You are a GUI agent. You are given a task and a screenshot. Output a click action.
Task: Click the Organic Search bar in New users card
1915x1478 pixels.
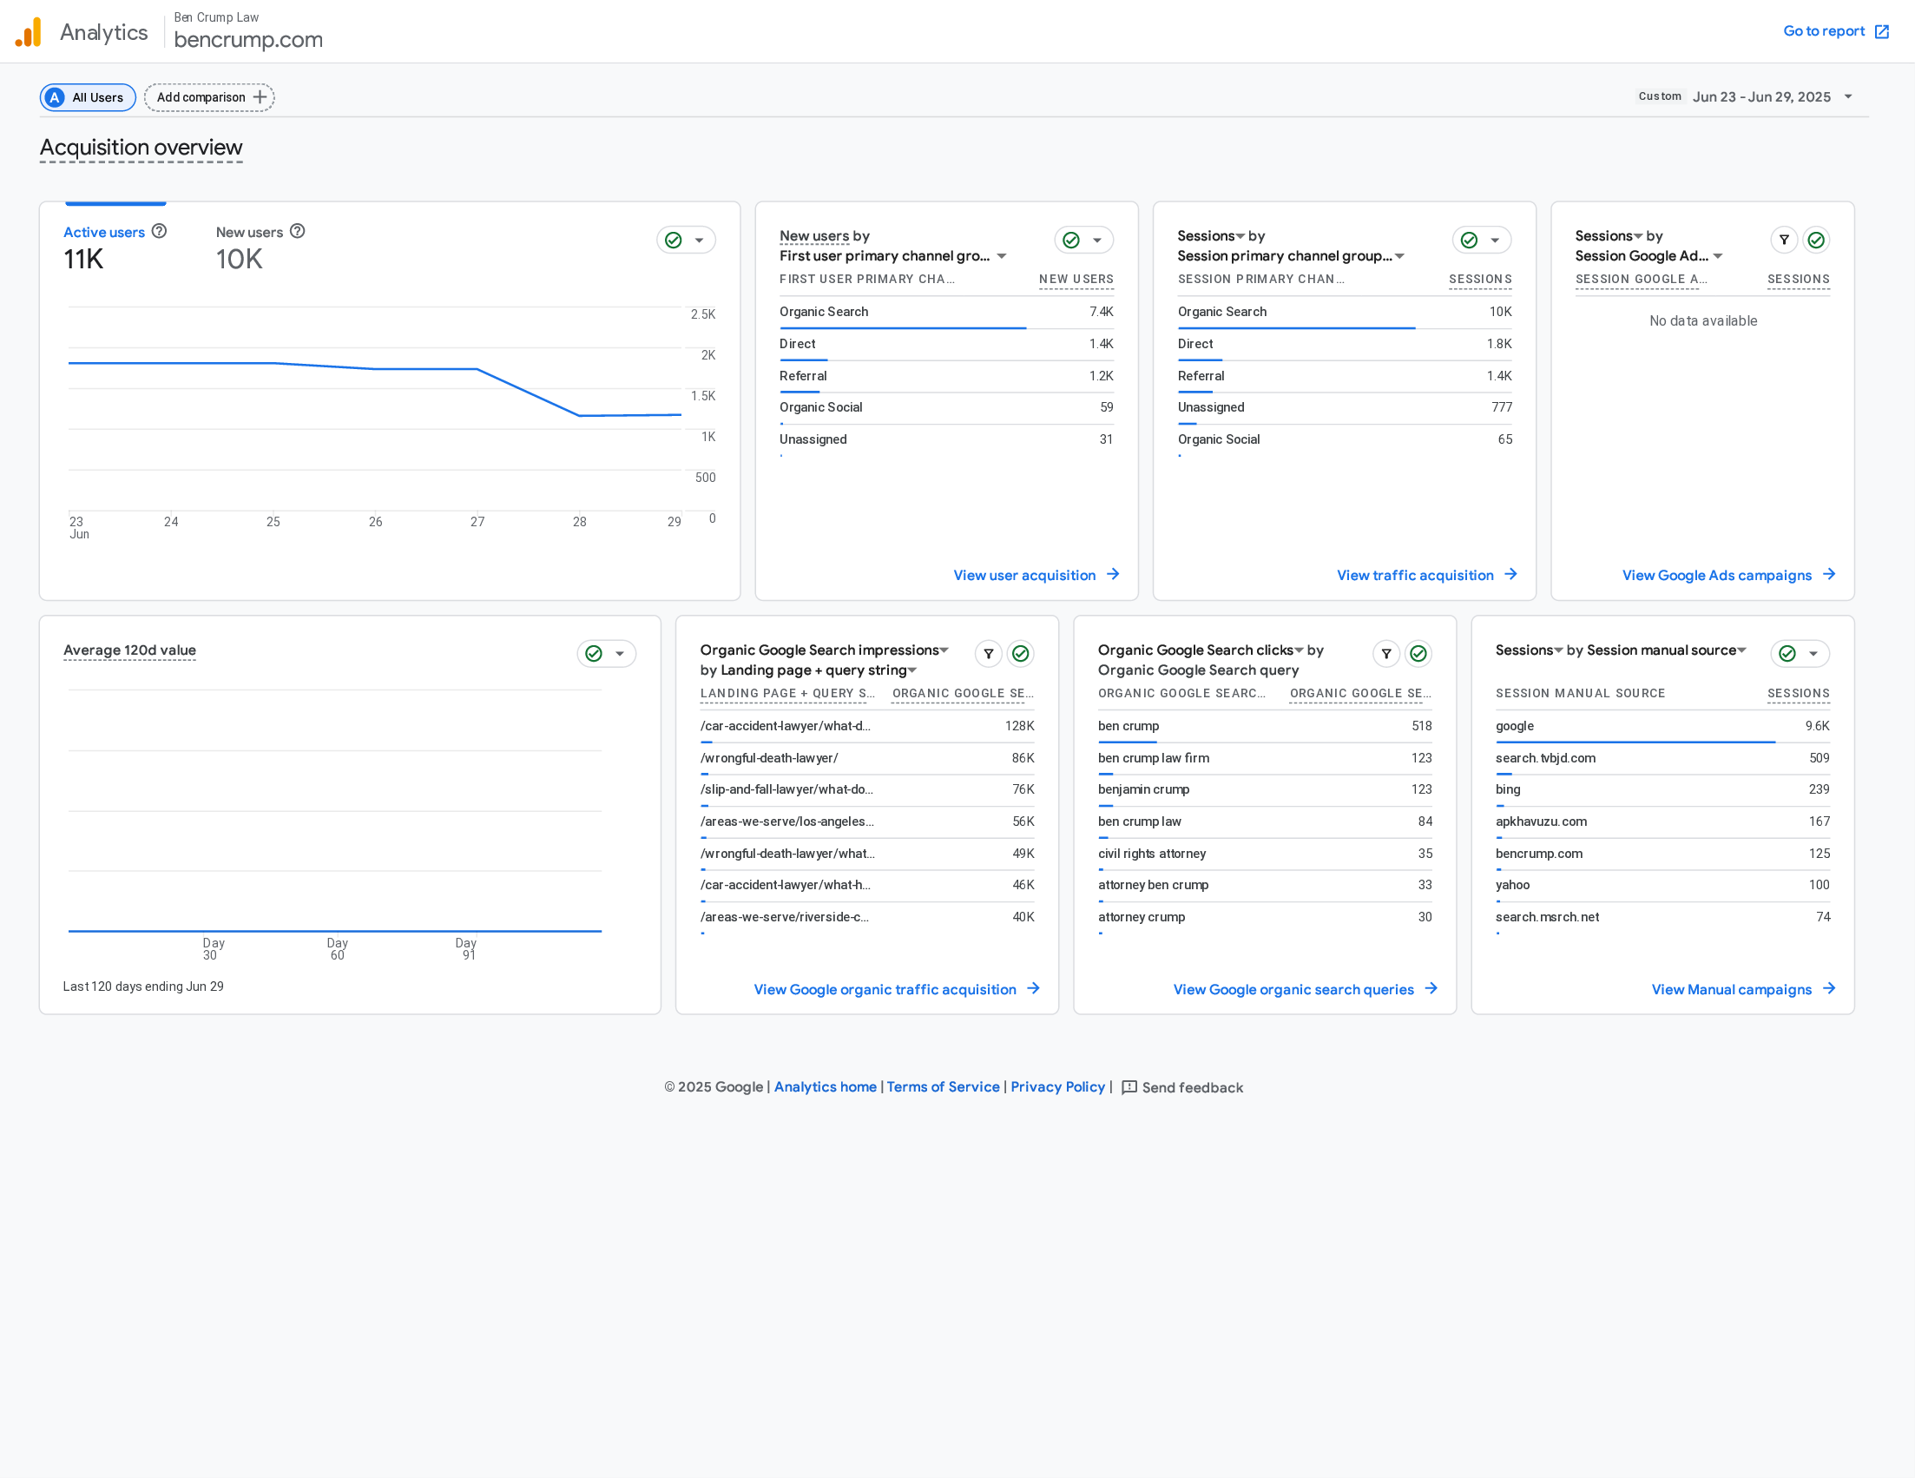[902, 327]
